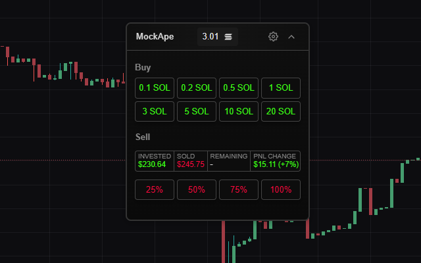Buy 3 SOL
421x263 pixels.
154,111
